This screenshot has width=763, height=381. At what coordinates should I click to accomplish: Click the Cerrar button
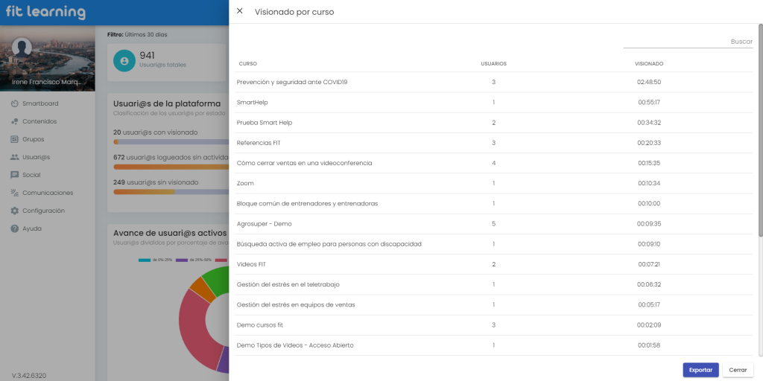click(x=738, y=370)
